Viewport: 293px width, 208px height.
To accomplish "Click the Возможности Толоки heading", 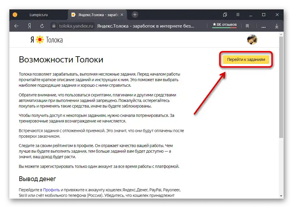I will pyautogui.click(x=61, y=59).
